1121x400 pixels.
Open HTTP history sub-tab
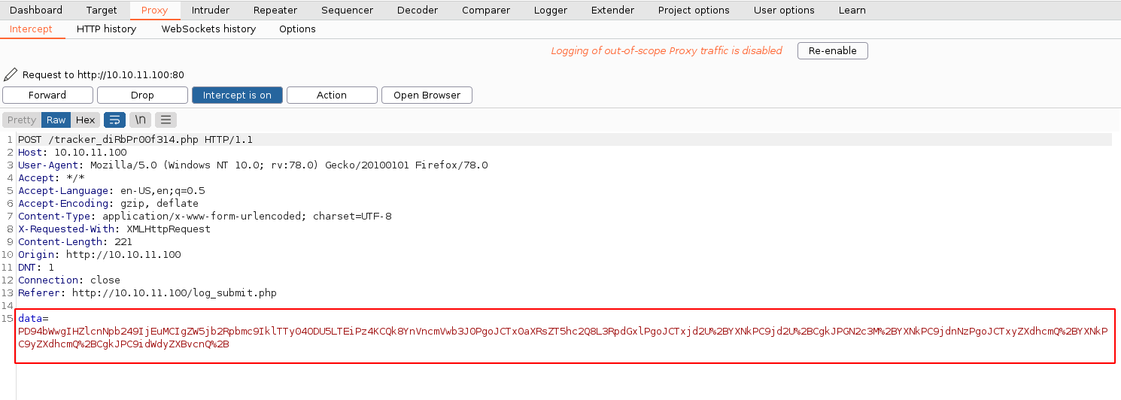106,29
